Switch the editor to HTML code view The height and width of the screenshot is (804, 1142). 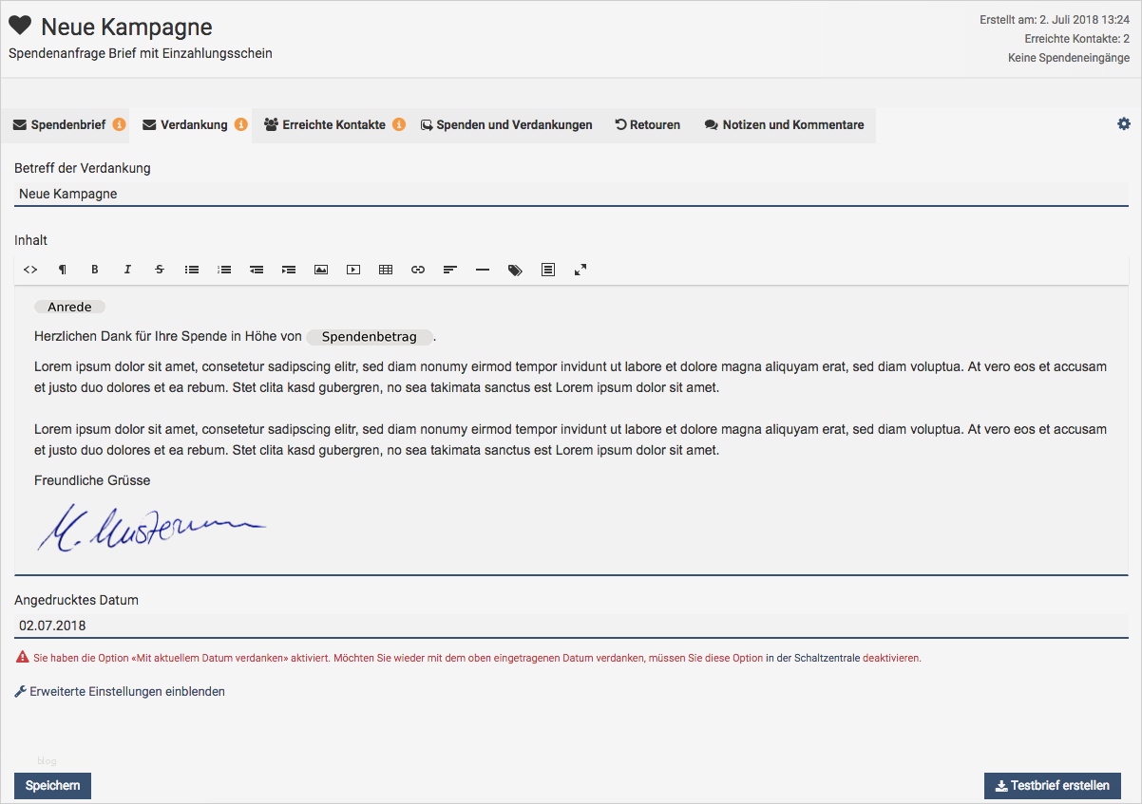coord(30,269)
